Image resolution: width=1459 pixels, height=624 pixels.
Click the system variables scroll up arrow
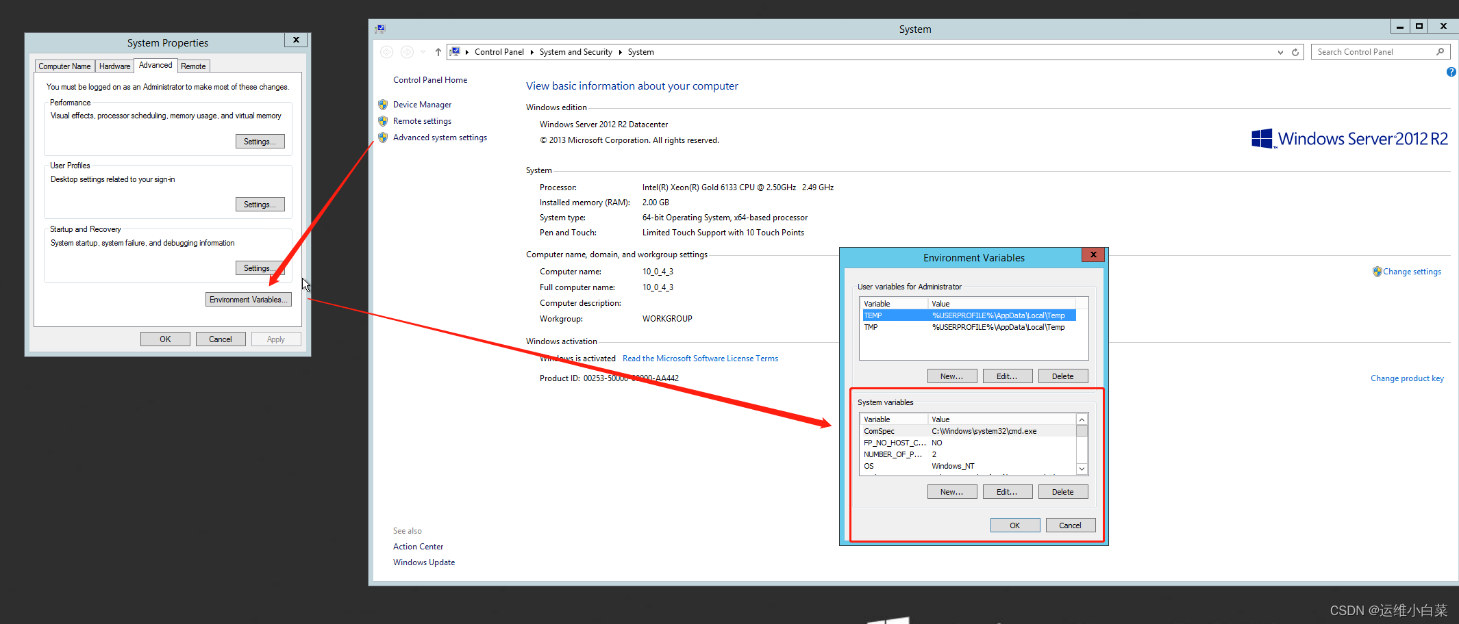click(1082, 419)
